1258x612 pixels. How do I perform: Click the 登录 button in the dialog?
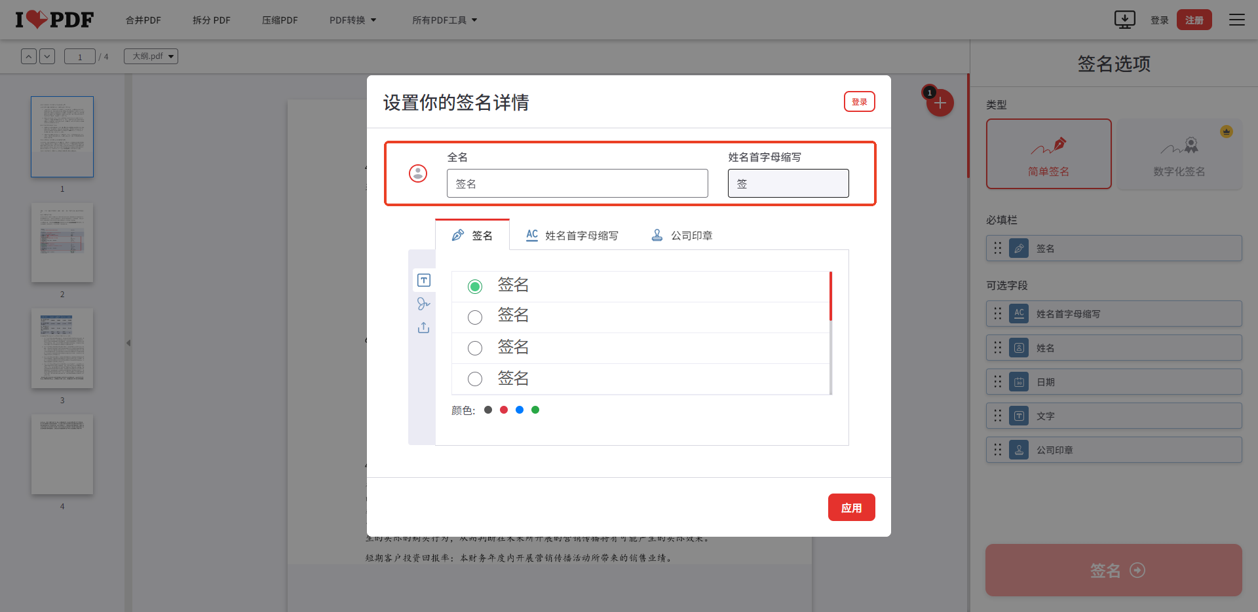click(x=859, y=101)
